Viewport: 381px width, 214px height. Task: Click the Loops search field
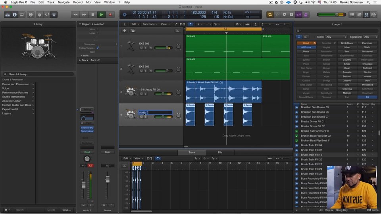click(x=337, y=31)
